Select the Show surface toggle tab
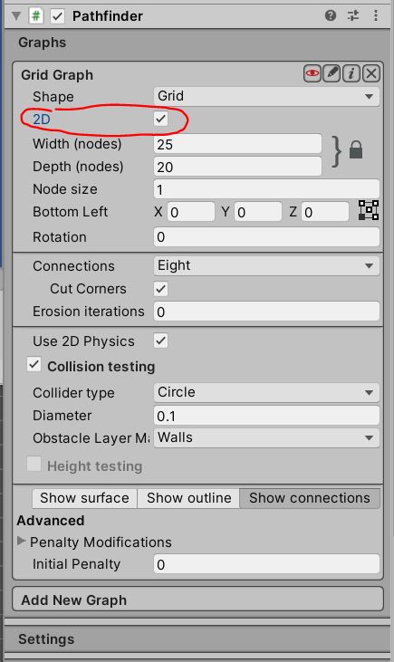The image size is (394, 662). (x=85, y=498)
